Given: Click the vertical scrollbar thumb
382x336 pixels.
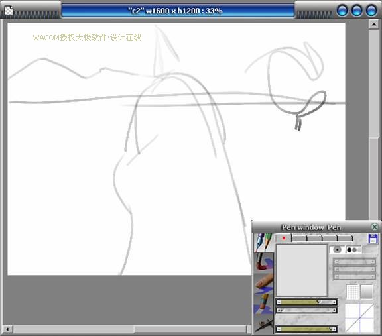Looking at the screenshot, I should click(x=374, y=179).
